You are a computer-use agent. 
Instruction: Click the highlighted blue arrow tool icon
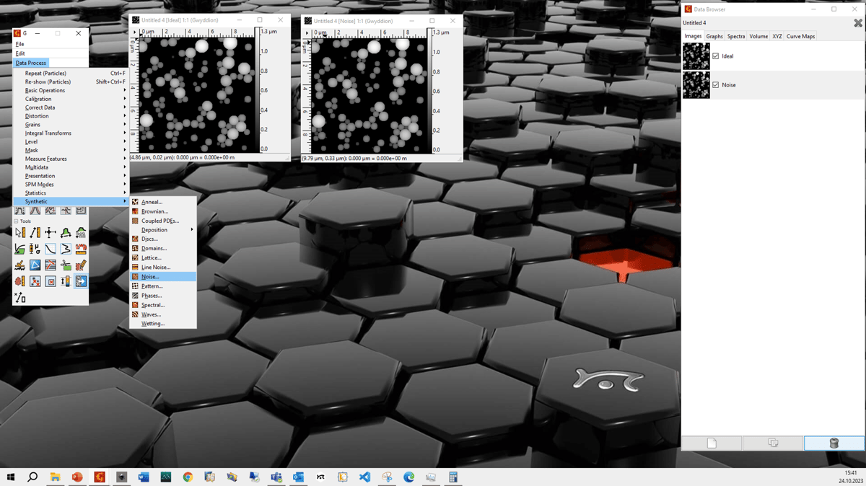point(81,281)
